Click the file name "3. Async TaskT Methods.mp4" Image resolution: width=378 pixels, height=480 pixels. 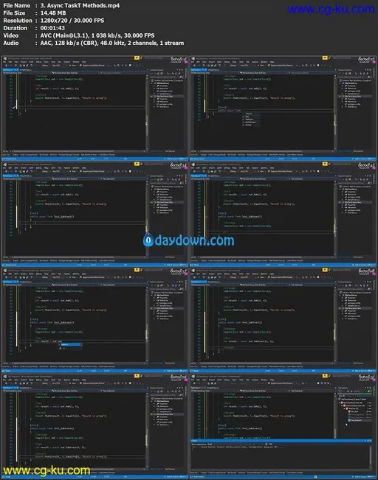[80, 5]
